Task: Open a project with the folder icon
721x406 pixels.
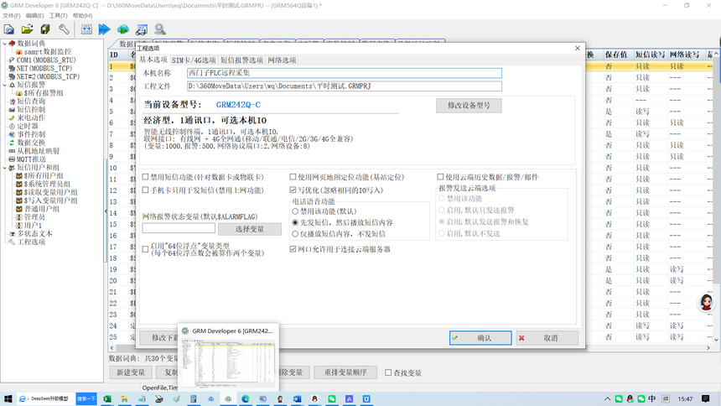Action: coord(27,29)
